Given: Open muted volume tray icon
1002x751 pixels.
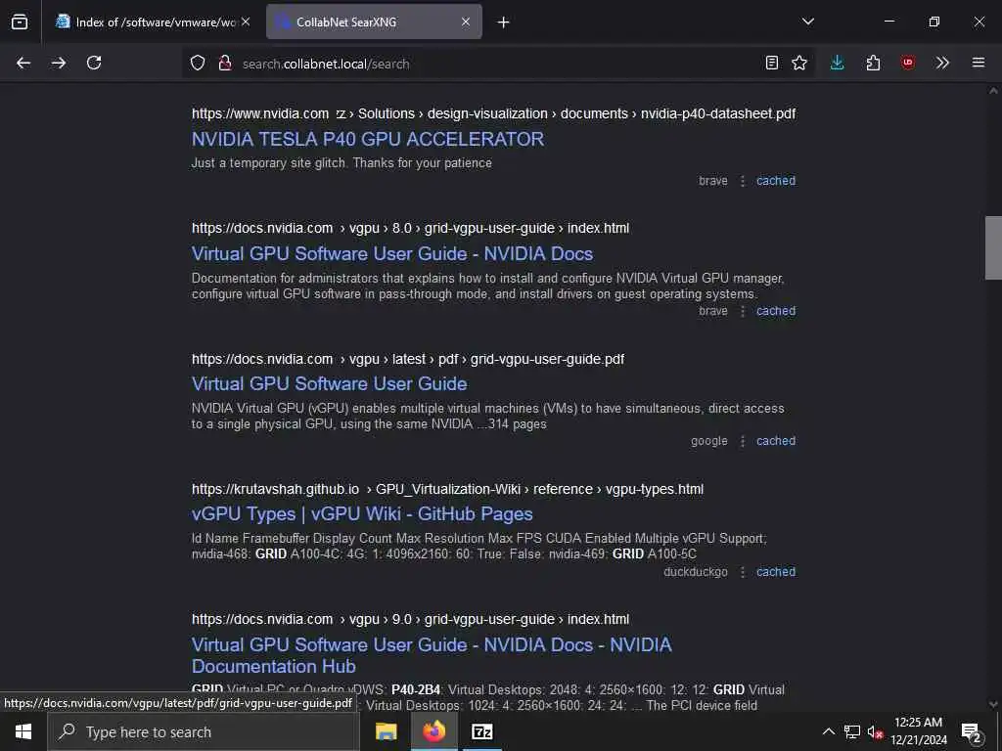Looking at the screenshot, I should [x=875, y=731].
